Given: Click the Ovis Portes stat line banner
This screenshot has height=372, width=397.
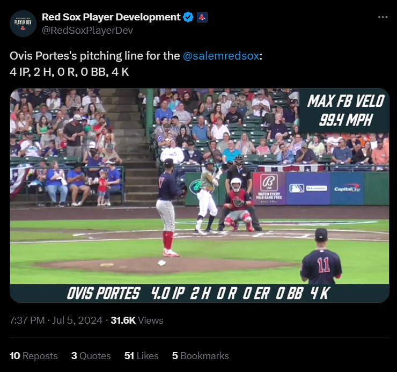Looking at the screenshot, I should [200, 293].
